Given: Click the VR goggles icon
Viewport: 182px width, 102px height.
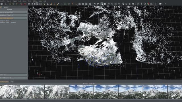Looking at the screenshot, I should point(160,4).
